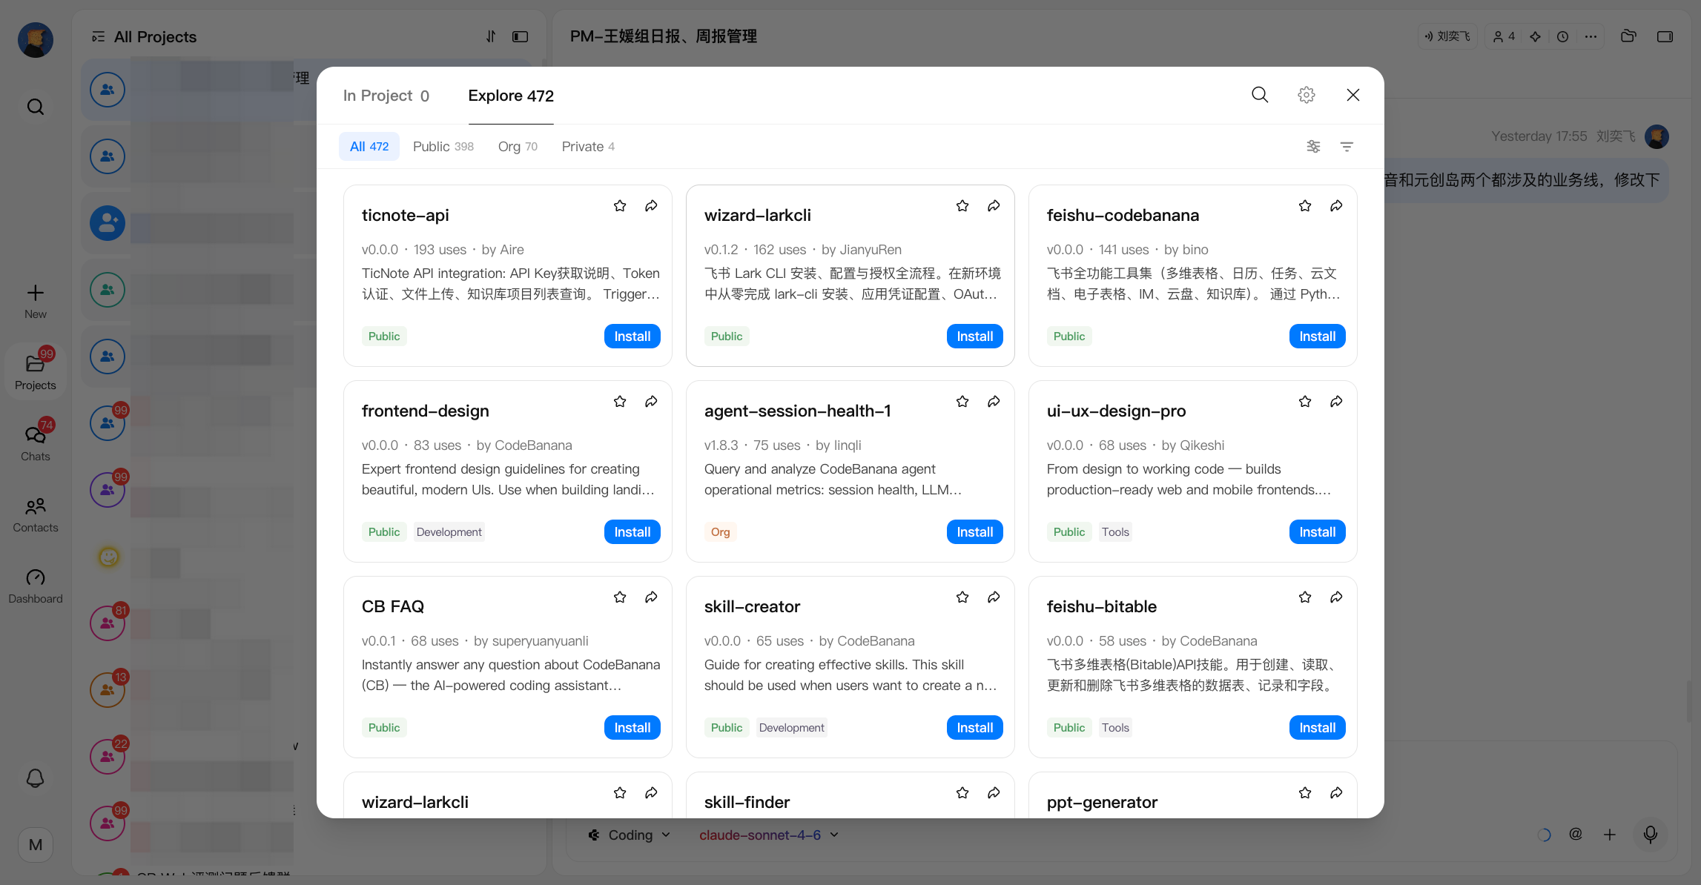The width and height of the screenshot is (1701, 885).
Task: Open Dashboard in the sidebar
Action: tap(36, 586)
